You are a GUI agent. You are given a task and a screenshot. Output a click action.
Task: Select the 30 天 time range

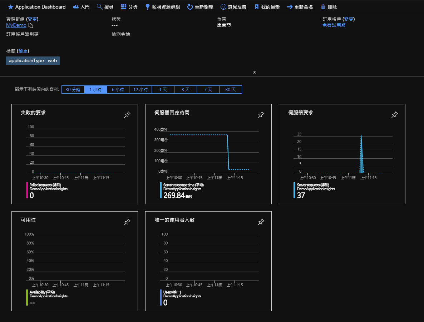231,90
